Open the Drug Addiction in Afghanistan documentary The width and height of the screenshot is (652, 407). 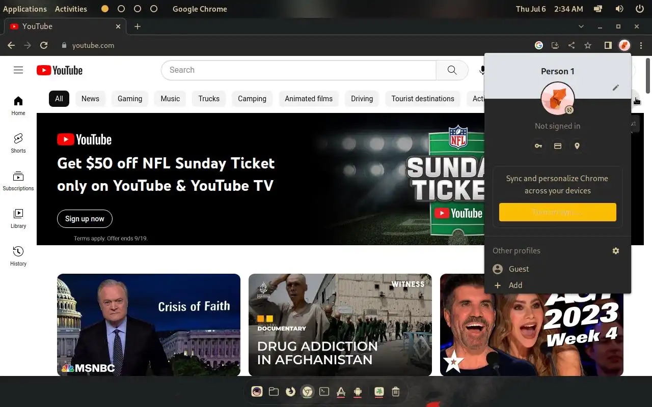tap(340, 325)
